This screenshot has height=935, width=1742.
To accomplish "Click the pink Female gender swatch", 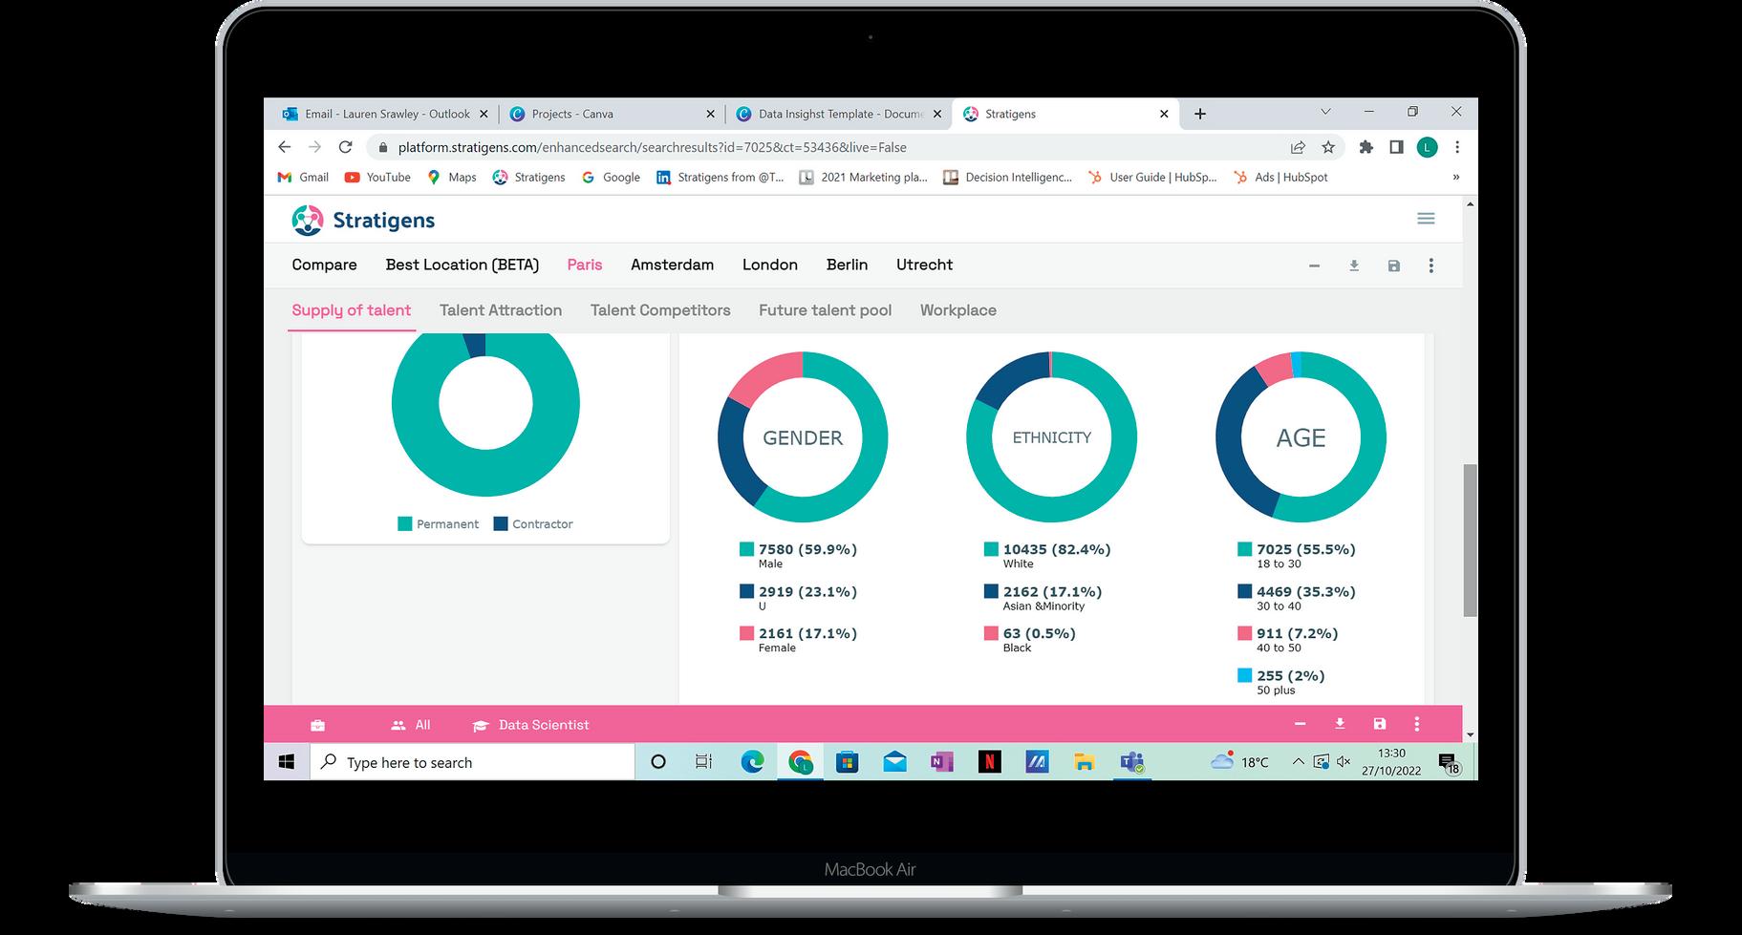I will click(746, 633).
